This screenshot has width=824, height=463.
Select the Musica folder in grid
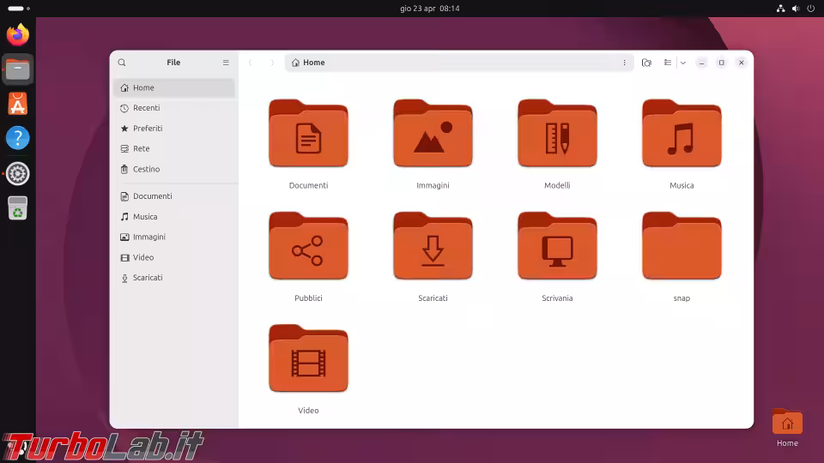pos(682,135)
